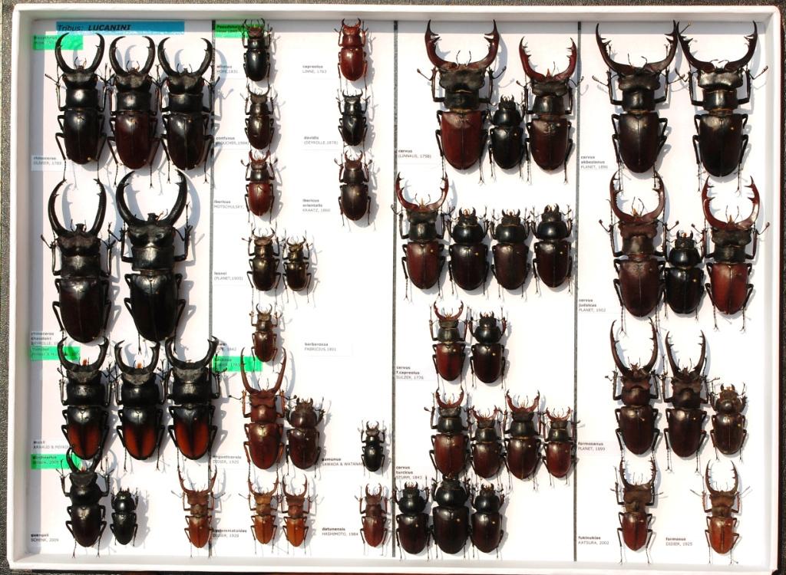
Task: Select the 'davidis' (DEYROLLE, 1878) label
Action: (x=320, y=140)
